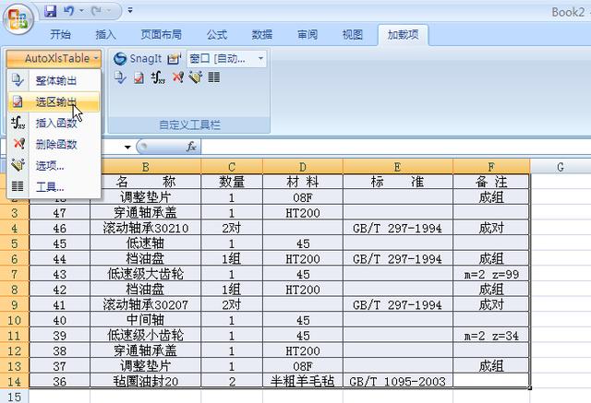This screenshot has height=403, width=591.
Task: Click the header cell 材 料
Action: (303, 182)
